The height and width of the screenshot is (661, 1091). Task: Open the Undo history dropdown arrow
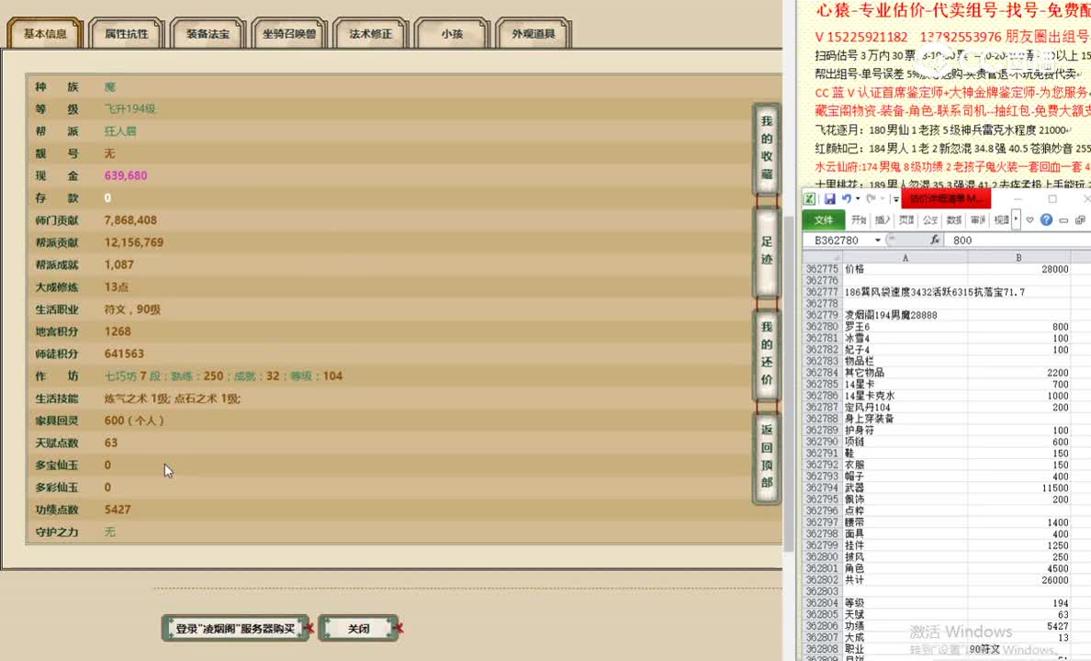click(x=857, y=198)
